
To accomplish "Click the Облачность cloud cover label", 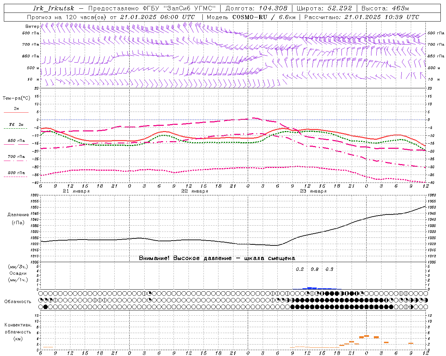I will coord(17,301).
